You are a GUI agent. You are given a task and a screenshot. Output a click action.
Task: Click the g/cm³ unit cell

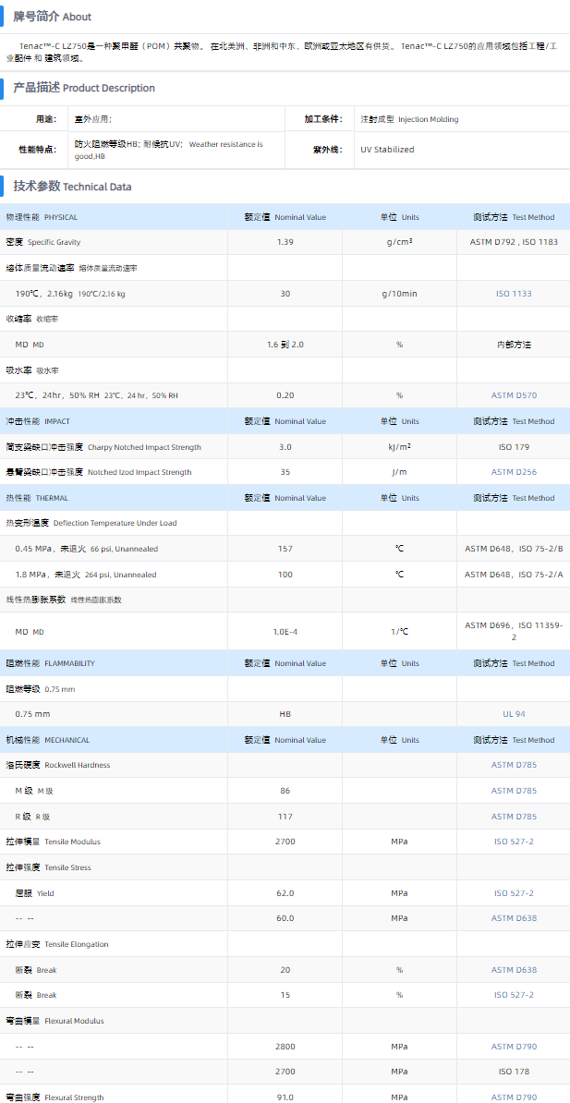point(399,242)
